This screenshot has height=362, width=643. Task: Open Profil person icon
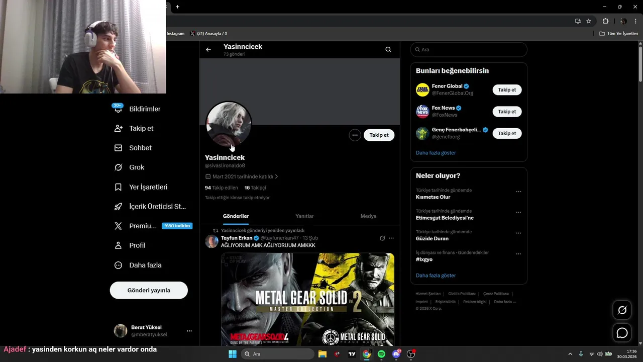click(118, 245)
